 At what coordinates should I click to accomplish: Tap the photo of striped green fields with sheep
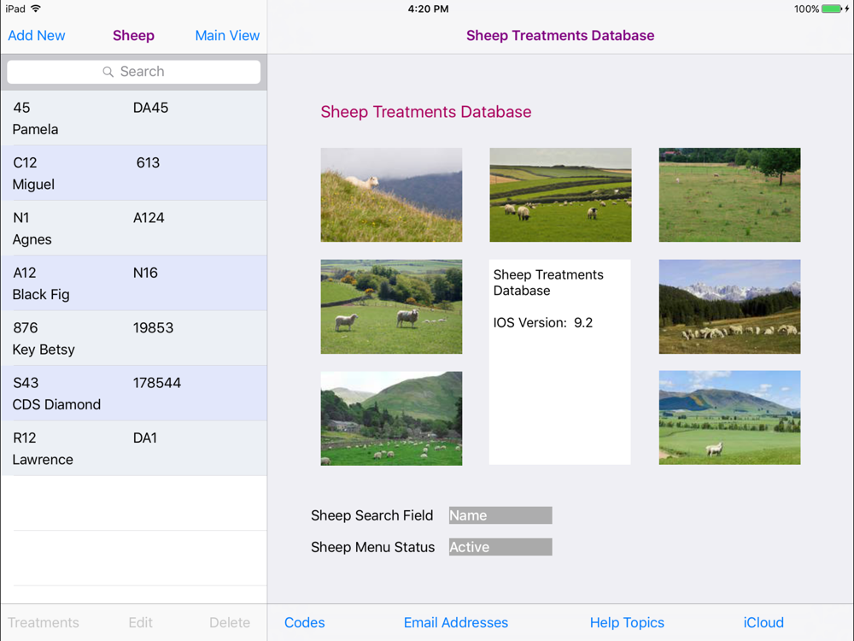click(560, 195)
